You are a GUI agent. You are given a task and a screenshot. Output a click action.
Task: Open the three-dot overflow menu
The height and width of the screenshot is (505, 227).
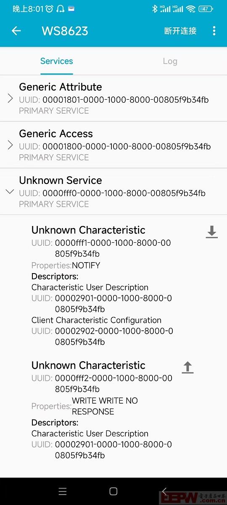point(214,31)
